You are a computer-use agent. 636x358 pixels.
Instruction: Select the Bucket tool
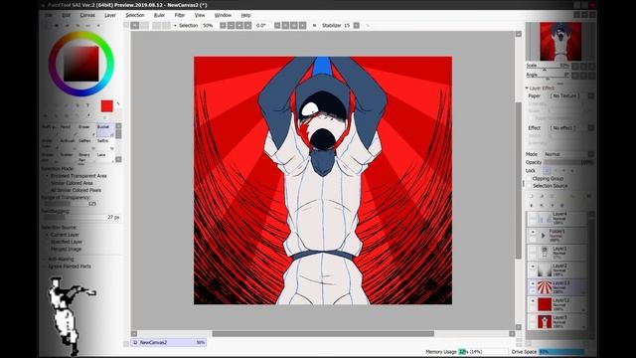(105, 130)
